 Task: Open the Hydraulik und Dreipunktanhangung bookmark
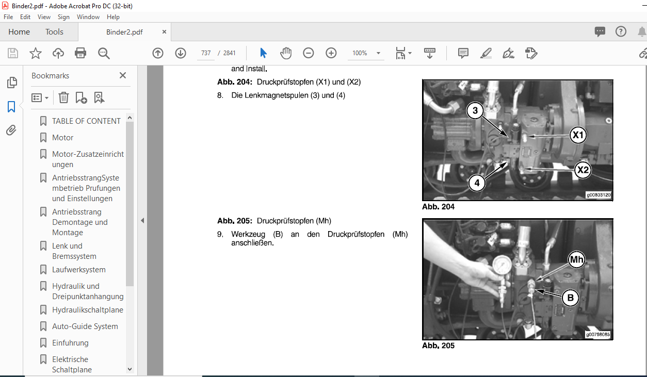pos(88,291)
